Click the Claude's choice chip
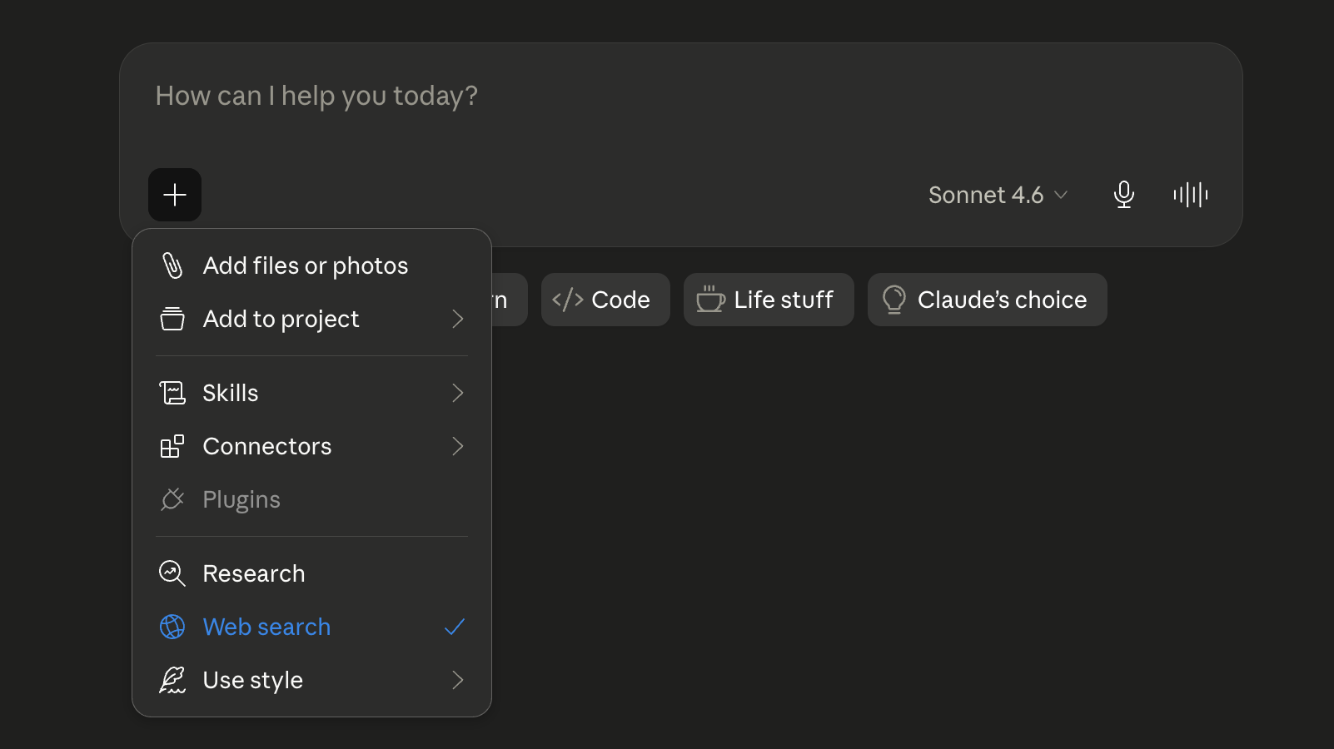The image size is (1334, 749). click(x=988, y=300)
